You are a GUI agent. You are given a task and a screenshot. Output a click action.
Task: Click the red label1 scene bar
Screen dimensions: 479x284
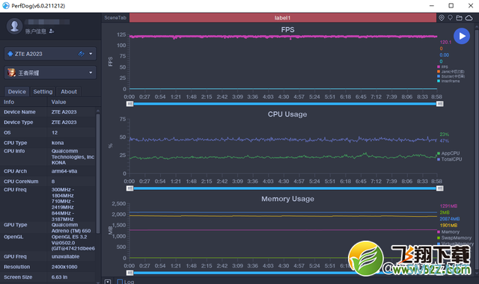click(x=283, y=18)
